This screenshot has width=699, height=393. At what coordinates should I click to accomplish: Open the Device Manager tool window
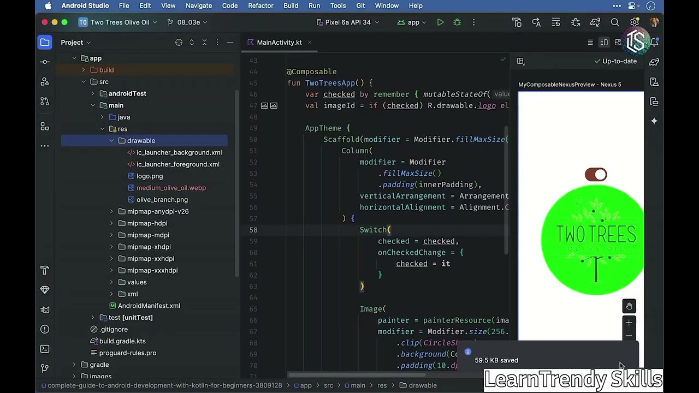point(654,82)
